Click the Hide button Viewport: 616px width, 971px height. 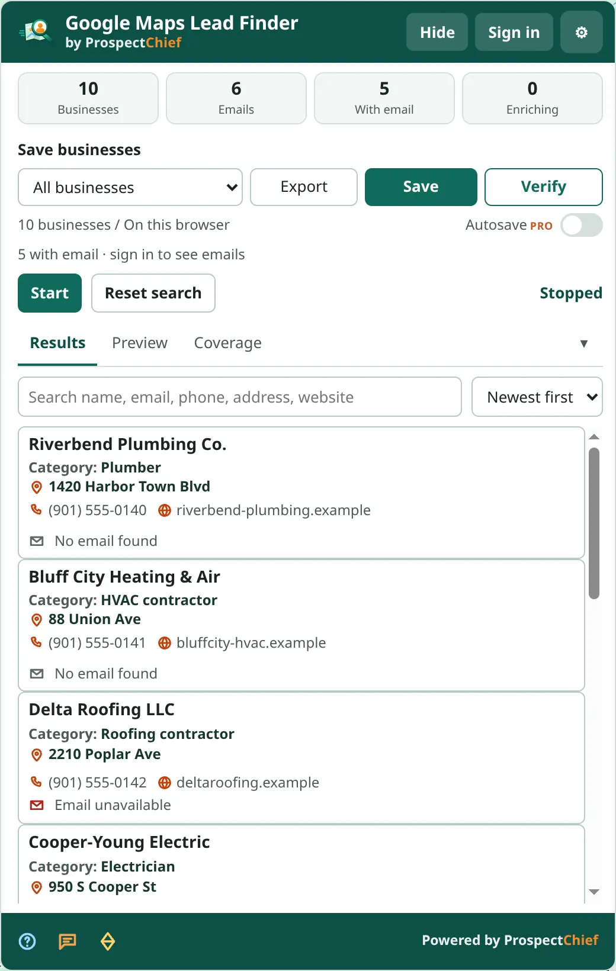pyautogui.click(x=437, y=32)
